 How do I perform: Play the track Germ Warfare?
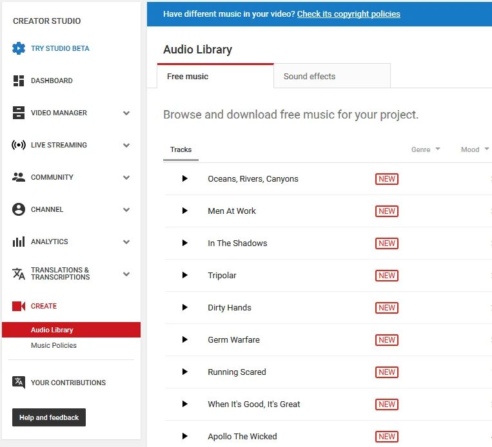point(185,339)
